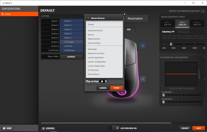Viewport: 207px width, 132px height.
Task: Launch the Macro Editor
Action: click(71, 57)
